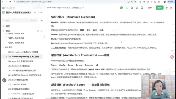Click the plus button next to search
The image size is (176, 99).
tap(42, 20)
